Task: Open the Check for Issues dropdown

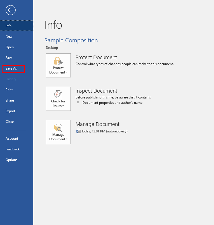Action: [58, 99]
